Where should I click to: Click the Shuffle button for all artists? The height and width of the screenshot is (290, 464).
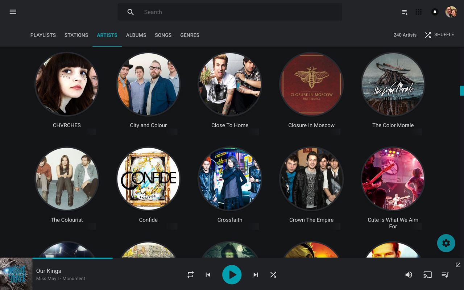pos(439,35)
